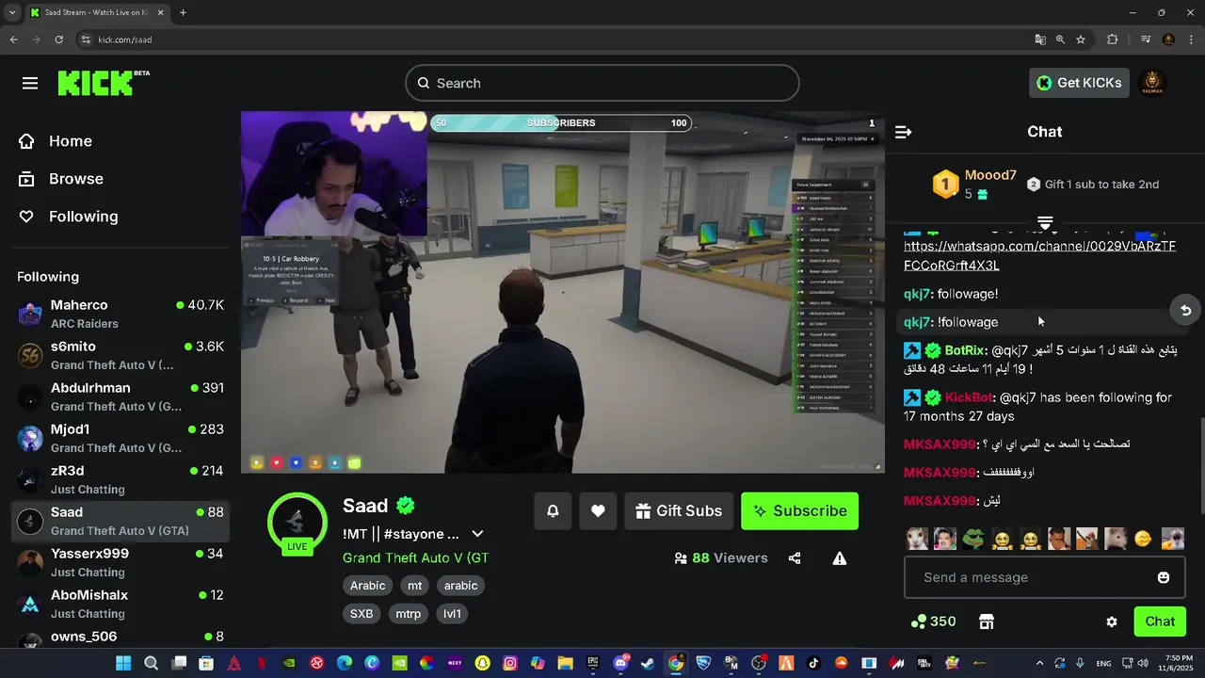1205x678 pixels.
Task: Open AboMishalx's channel
Action: pyautogui.click(x=120, y=604)
